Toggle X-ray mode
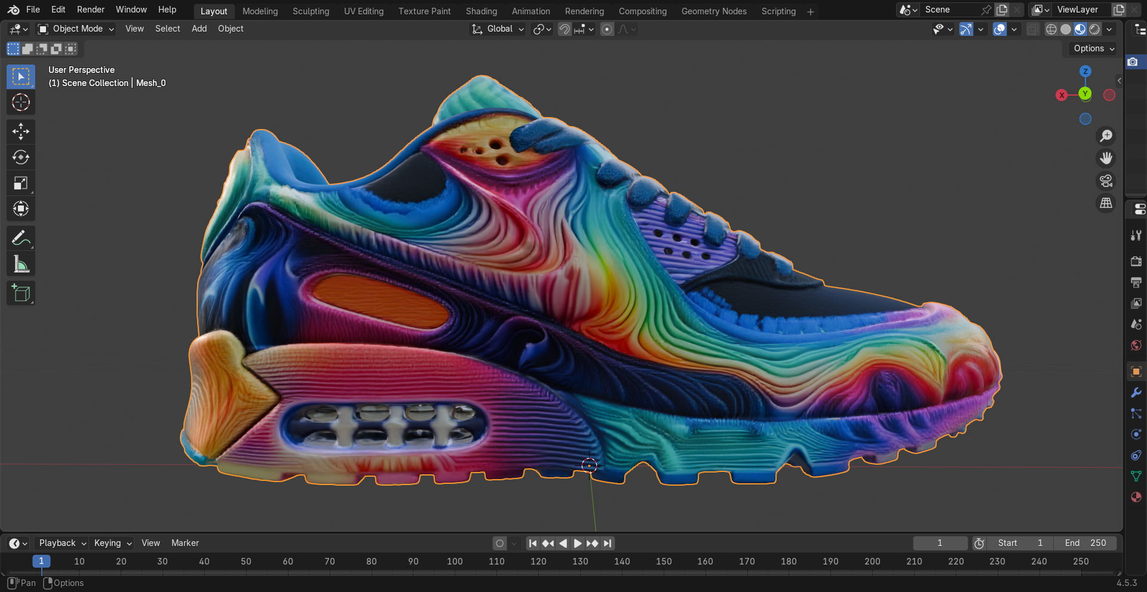Image resolution: width=1147 pixels, height=592 pixels. 1033,29
